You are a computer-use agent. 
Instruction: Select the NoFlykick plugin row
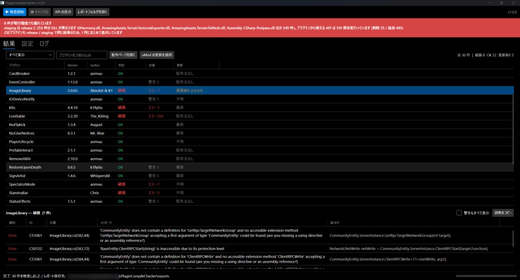(x=259, y=125)
